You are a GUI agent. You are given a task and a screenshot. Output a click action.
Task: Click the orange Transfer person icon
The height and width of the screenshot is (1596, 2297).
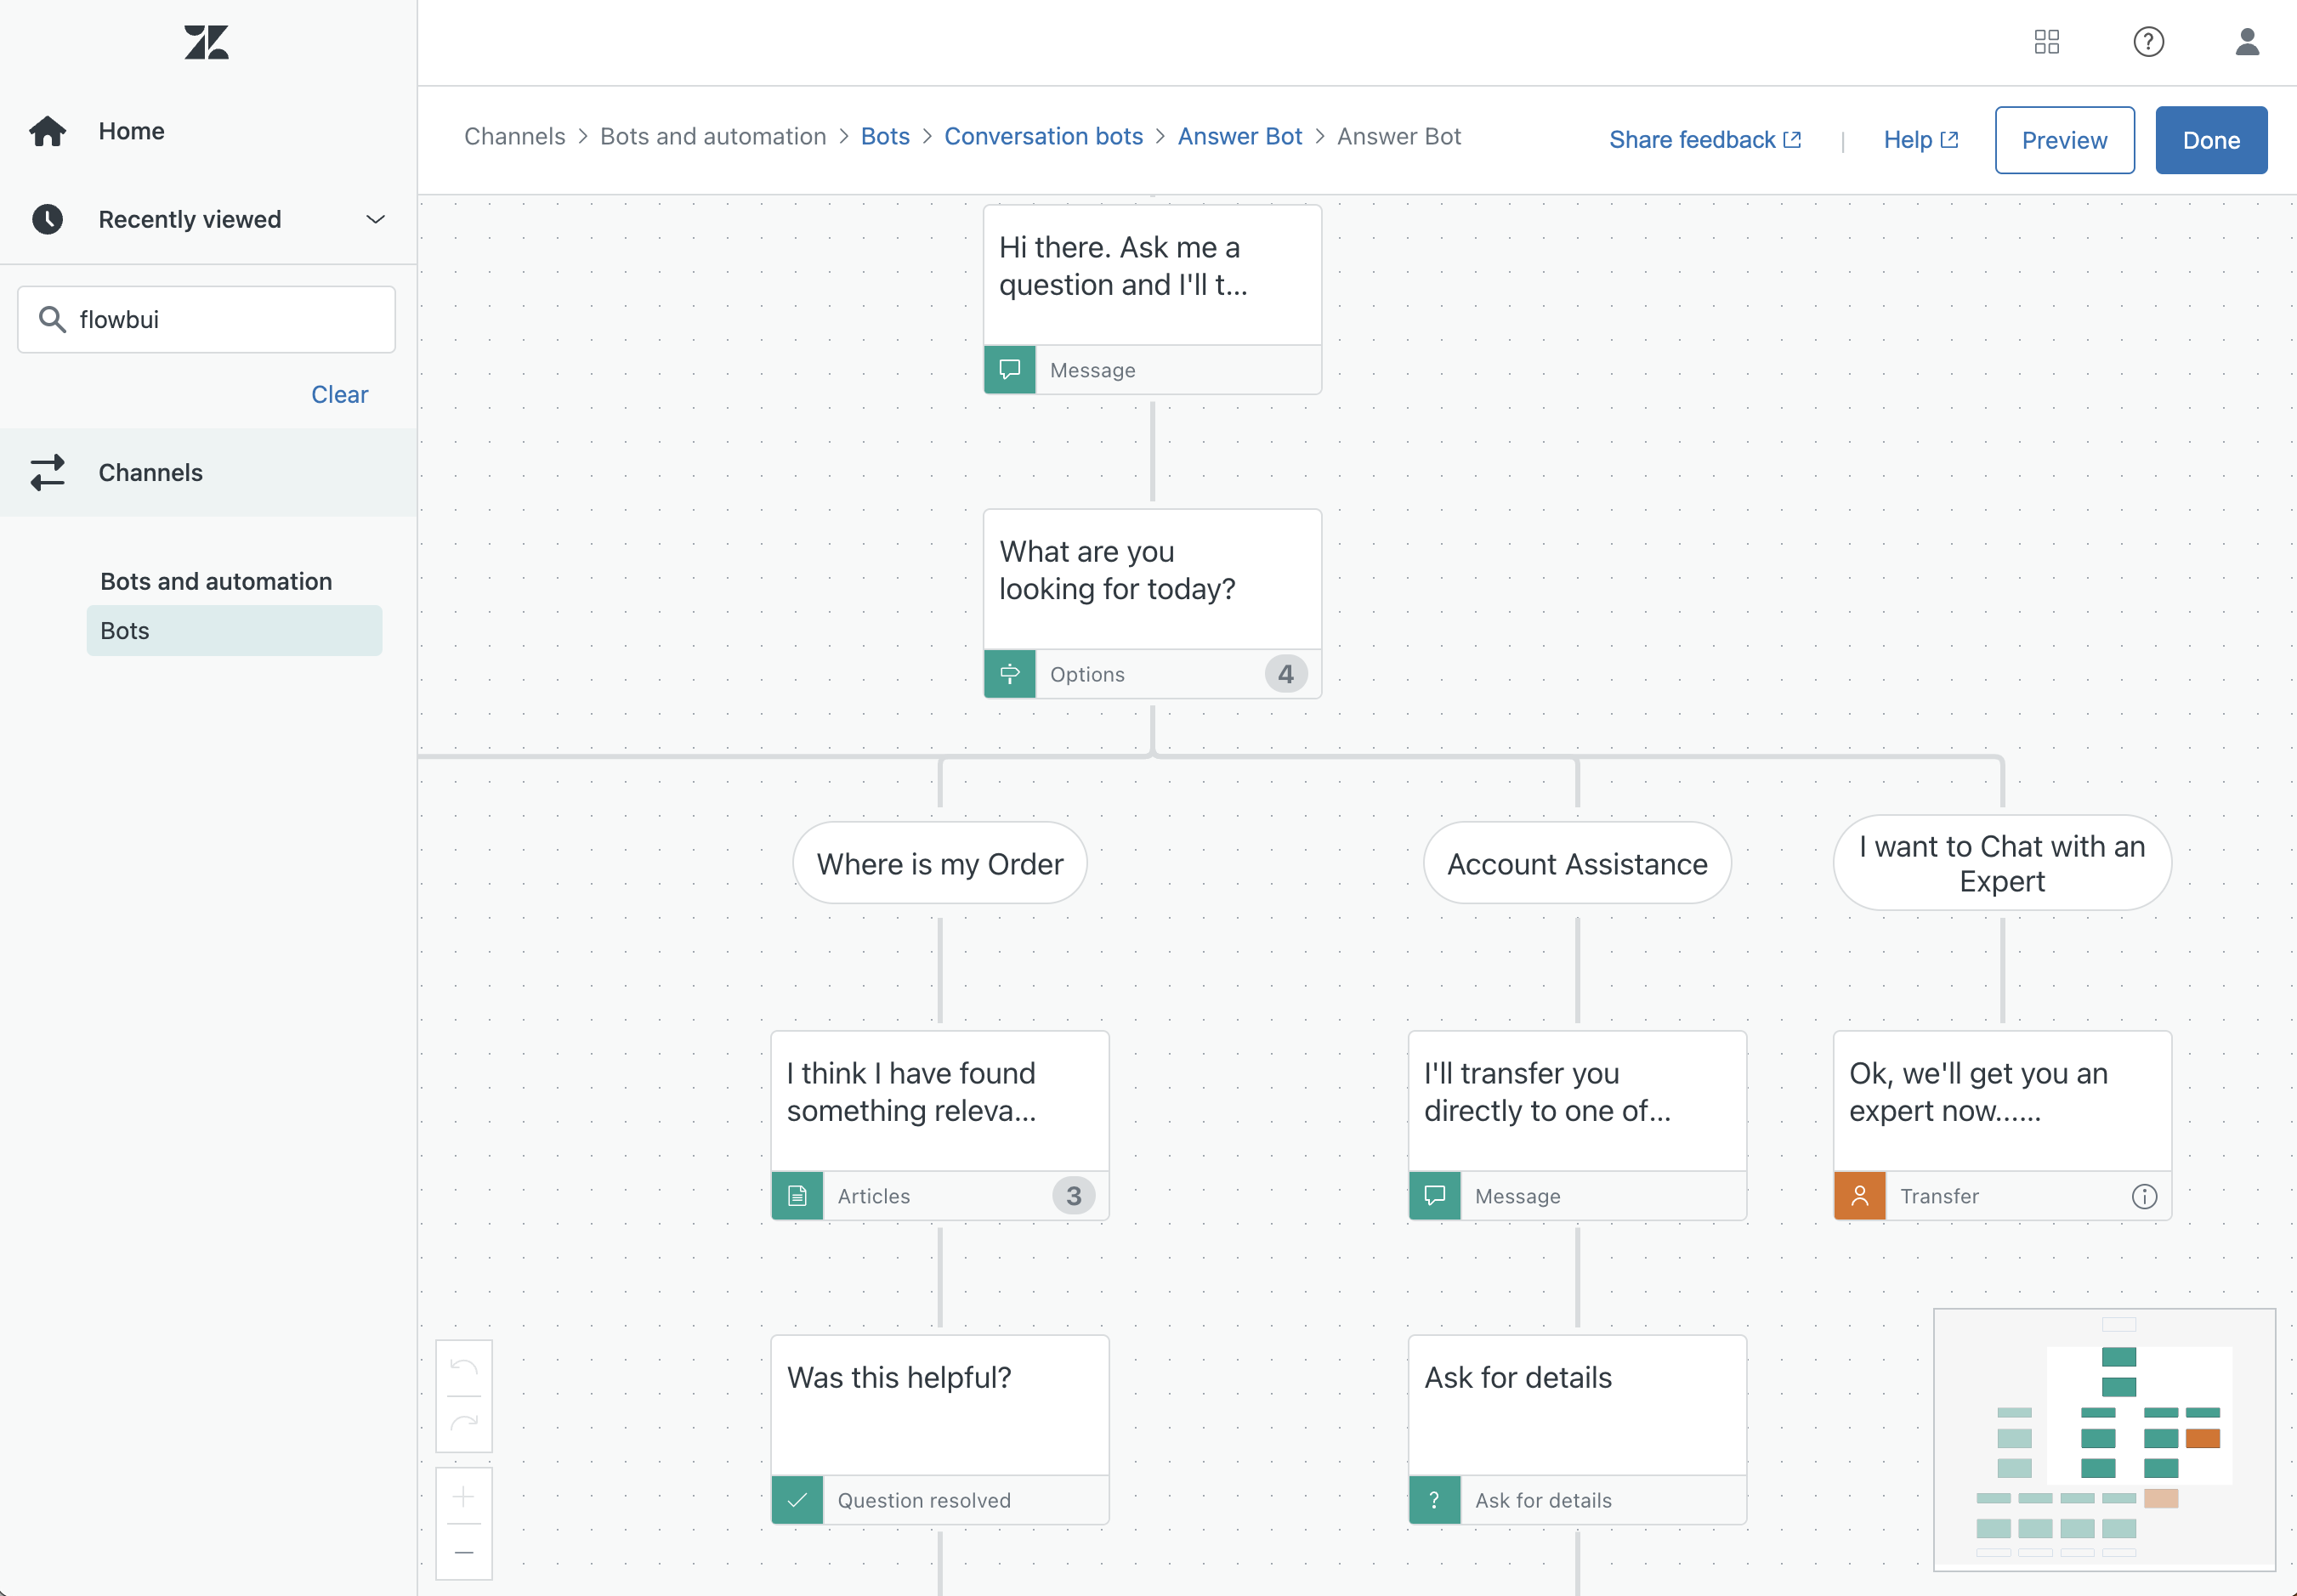(x=1860, y=1196)
